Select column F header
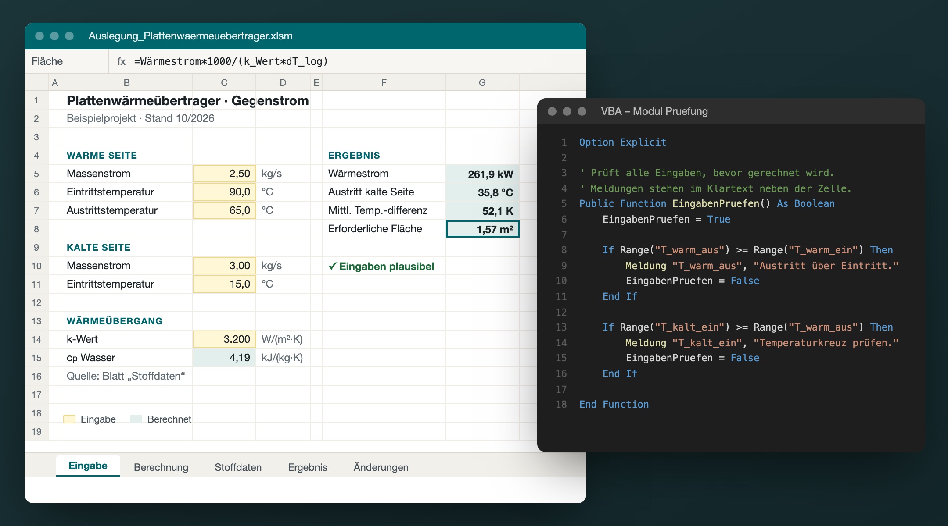948x526 pixels. tap(384, 82)
